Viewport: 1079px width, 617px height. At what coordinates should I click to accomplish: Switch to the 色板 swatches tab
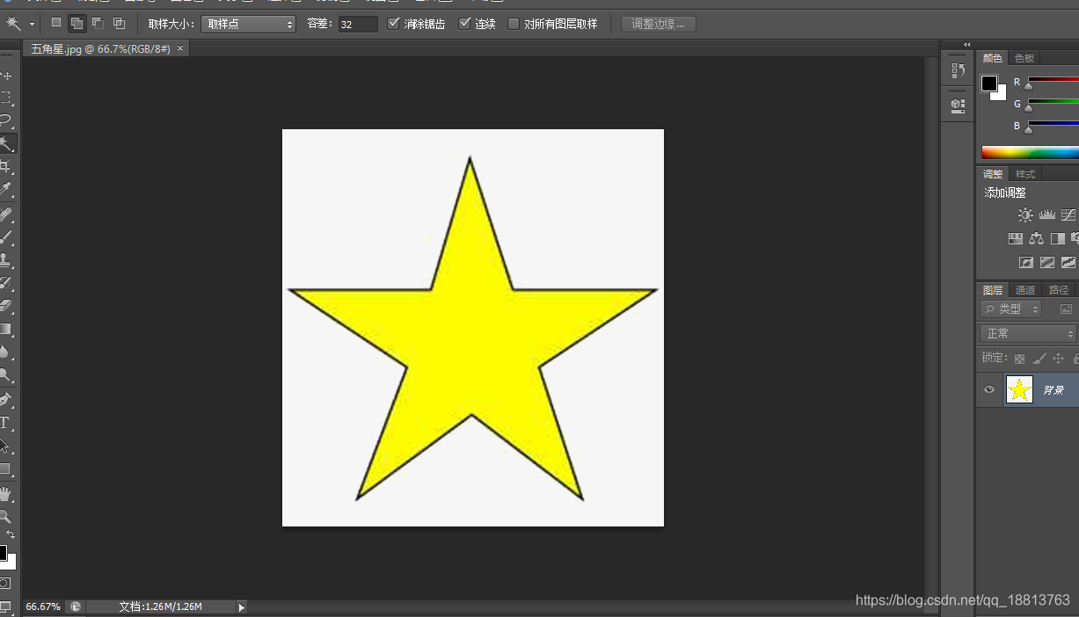(1024, 58)
